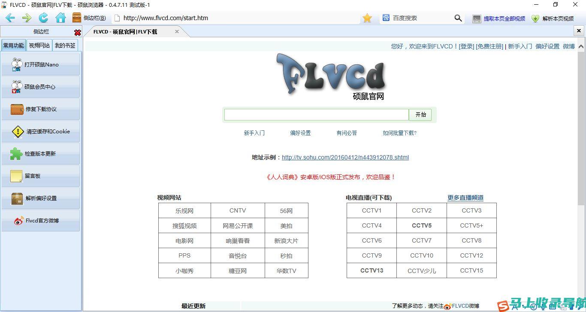This screenshot has width=586, height=312.
Task: Open the [免费注册] link
Action: (x=489, y=46)
